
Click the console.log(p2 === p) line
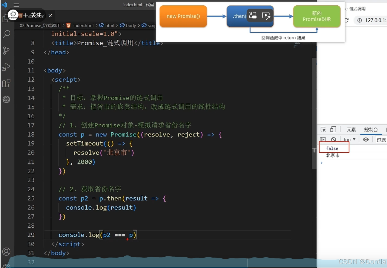98,235
